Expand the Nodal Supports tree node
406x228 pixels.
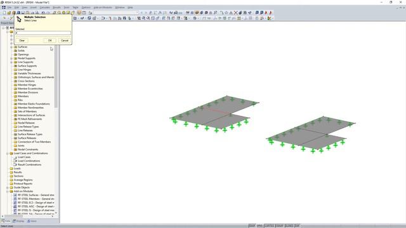[x=11, y=58]
